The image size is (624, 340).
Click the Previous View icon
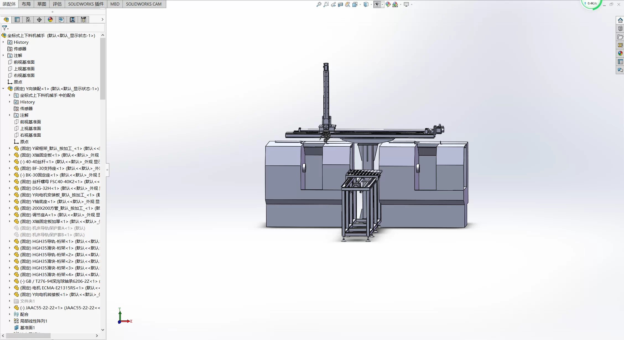point(333,4)
